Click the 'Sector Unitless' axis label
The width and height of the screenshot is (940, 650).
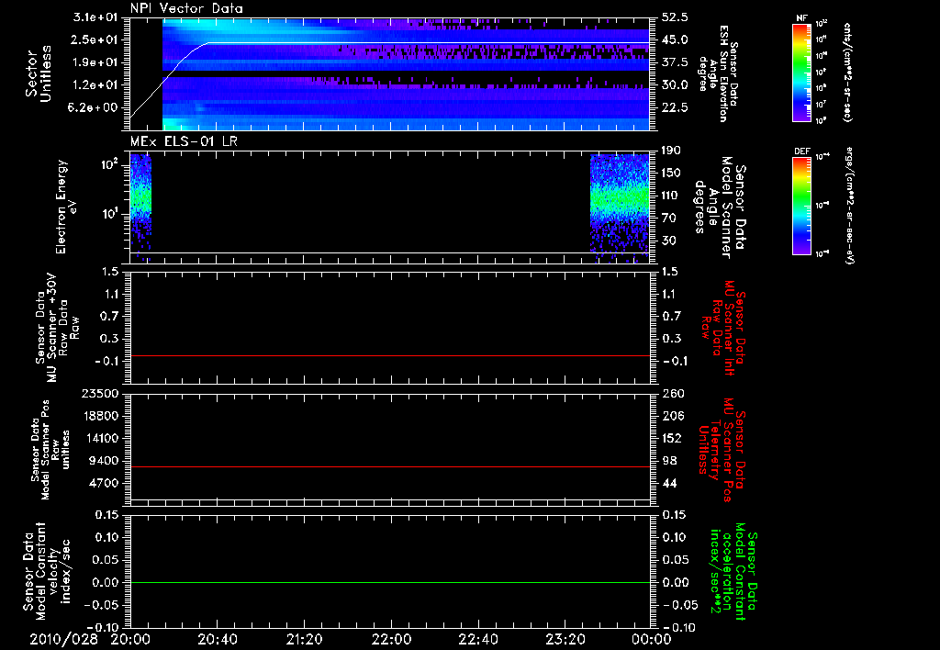39,73
